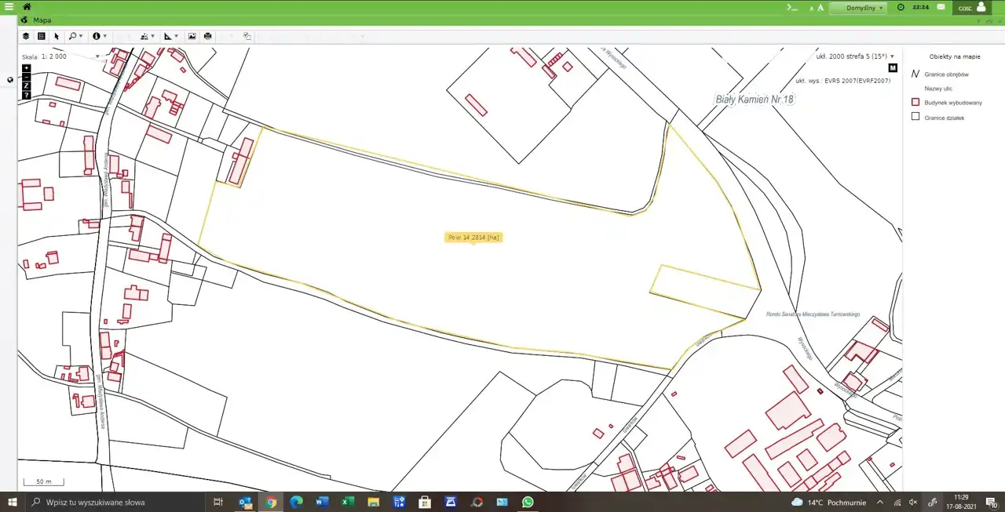The image size is (1005, 512).
Task: Open the map layers panel icon
Action: 26,36
